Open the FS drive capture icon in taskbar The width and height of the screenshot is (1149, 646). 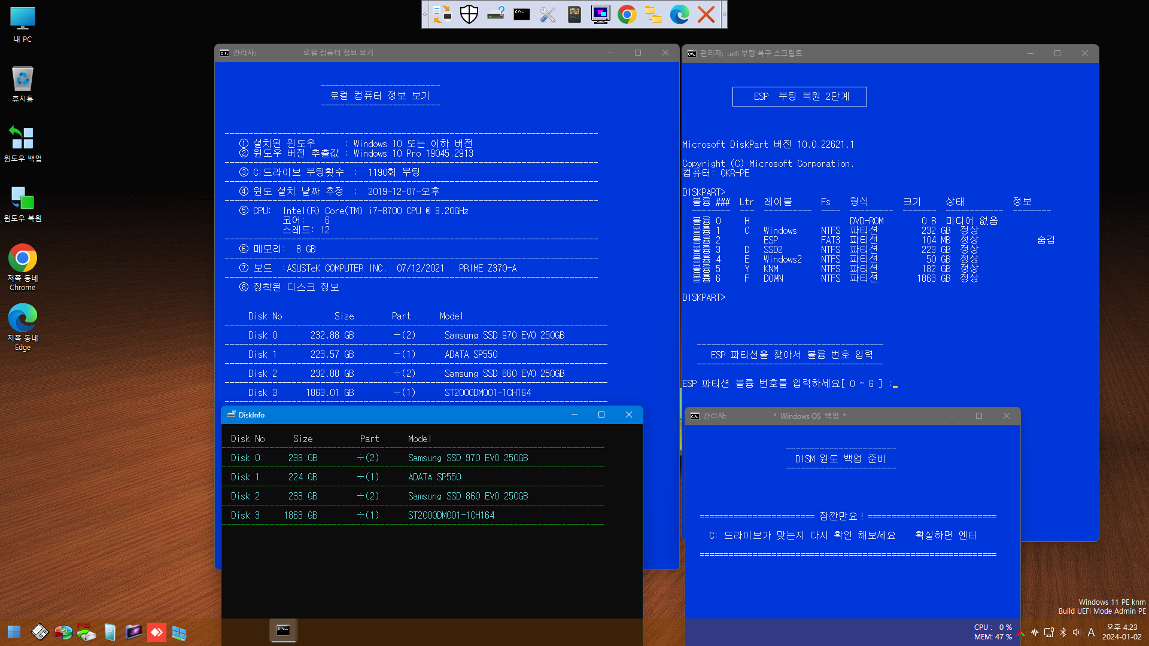pos(86,632)
